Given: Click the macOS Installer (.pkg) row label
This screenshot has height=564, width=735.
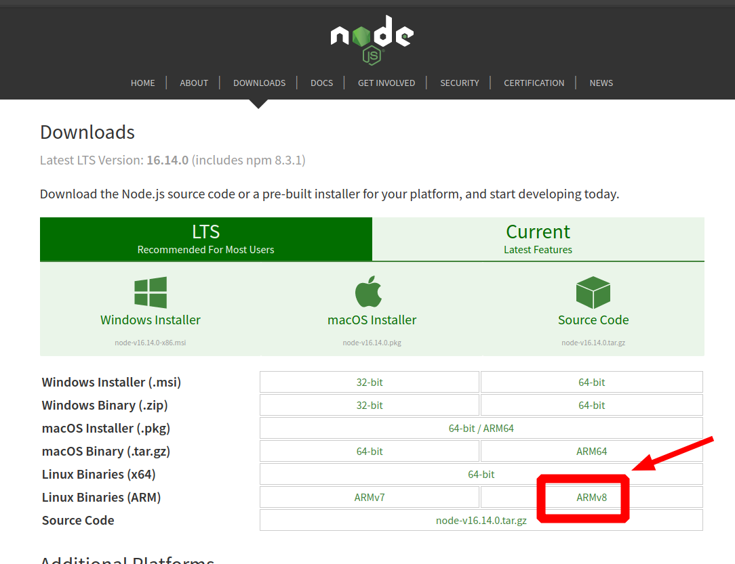Looking at the screenshot, I should click(106, 429).
